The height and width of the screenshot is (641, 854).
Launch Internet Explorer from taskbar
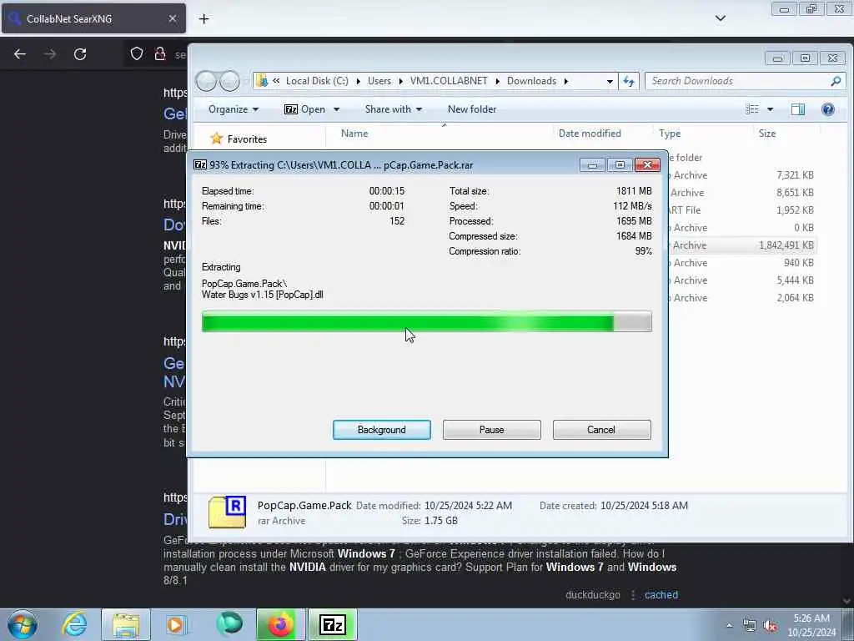tap(74, 624)
